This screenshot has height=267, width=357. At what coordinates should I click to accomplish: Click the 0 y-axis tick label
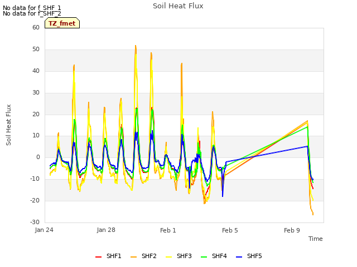tap(38, 157)
